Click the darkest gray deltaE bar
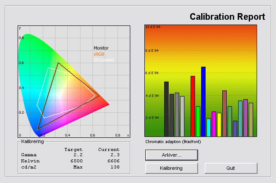Screen dimensions: 276x183 (x=166, y=109)
